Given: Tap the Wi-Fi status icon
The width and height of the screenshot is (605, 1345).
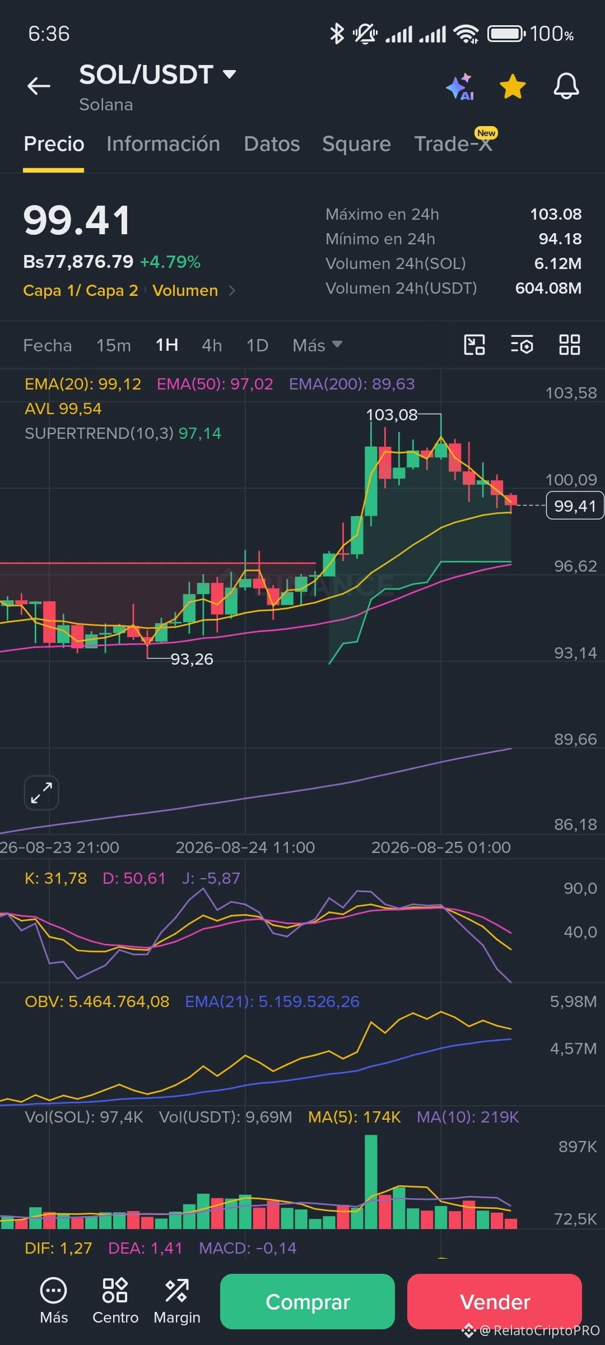Looking at the screenshot, I should [466, 34].
